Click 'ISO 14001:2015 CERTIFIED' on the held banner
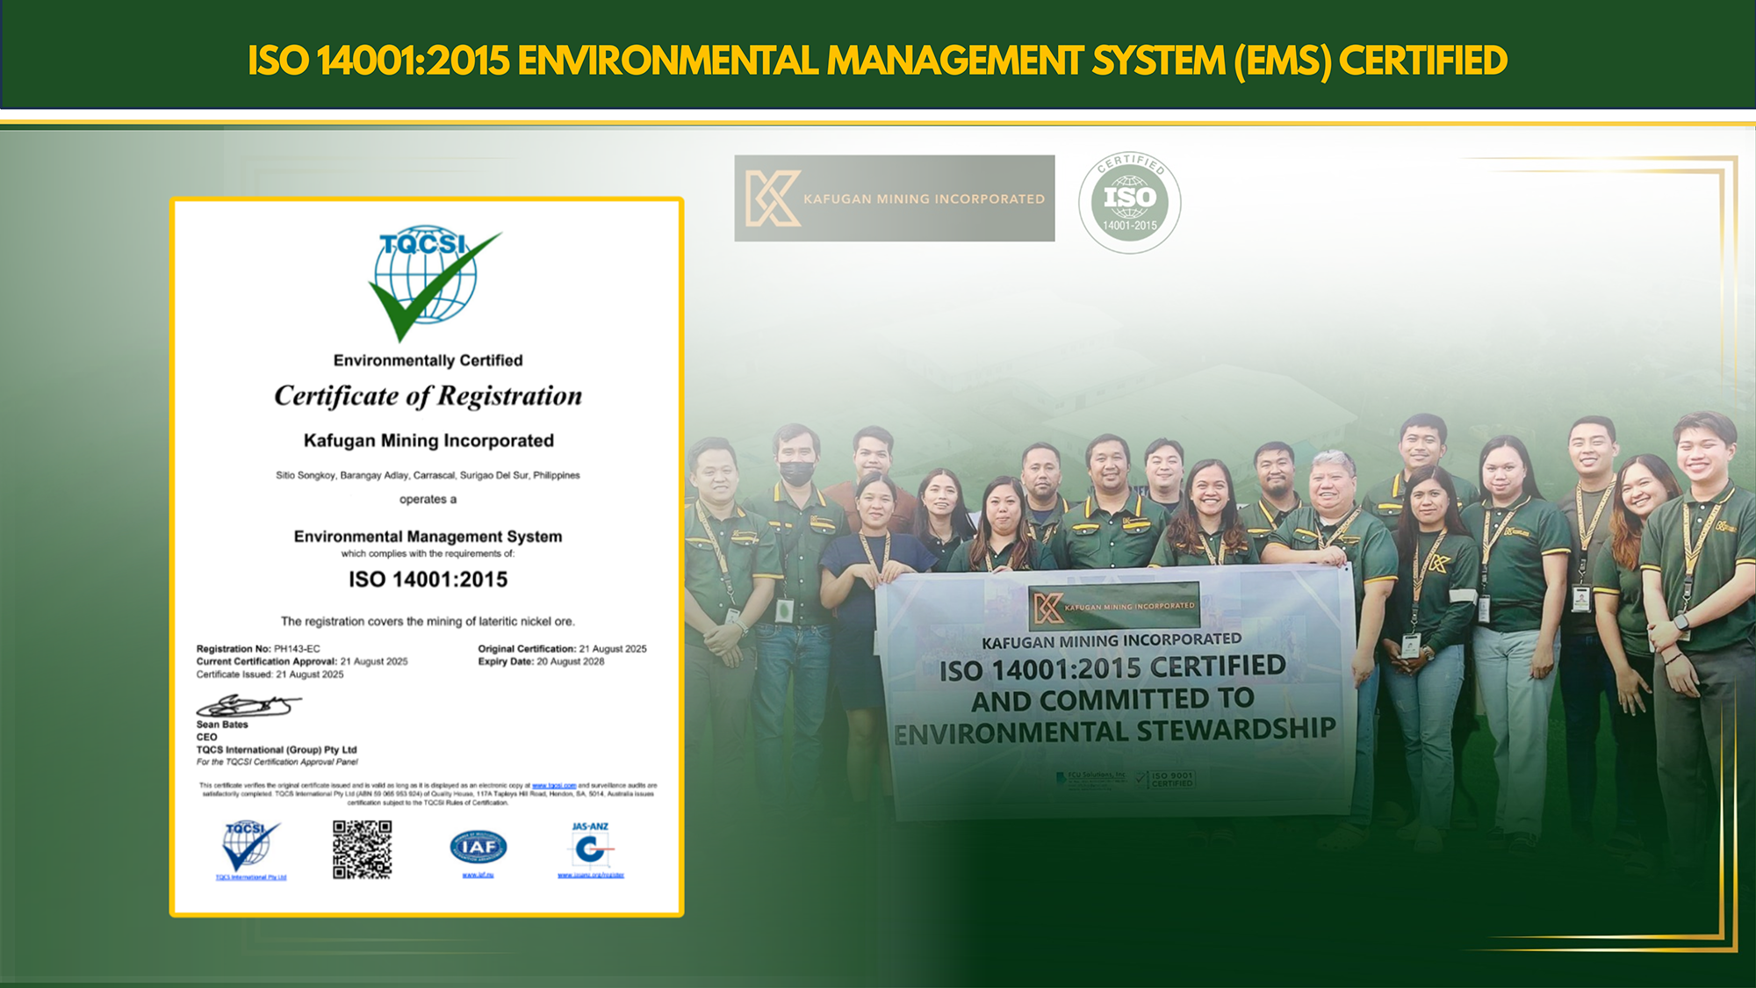1756x988 pixels. coord(1112,668)
